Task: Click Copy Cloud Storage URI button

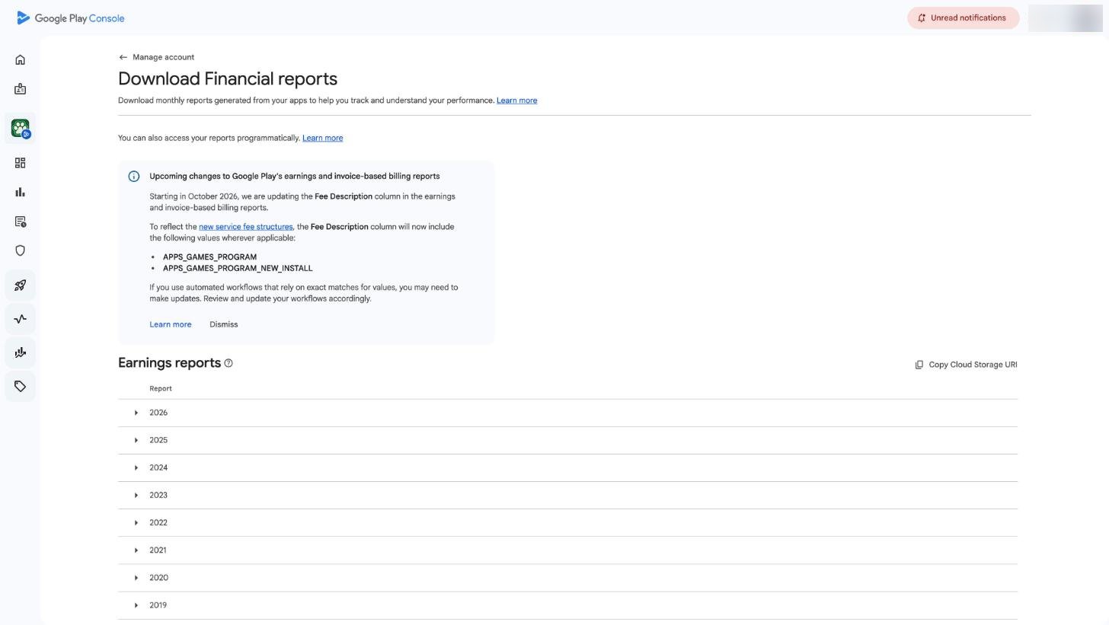Action: pyautogui.click(x=966, y=365)
